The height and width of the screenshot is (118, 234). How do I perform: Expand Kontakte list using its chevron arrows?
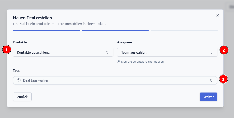[x=107, y=52]
